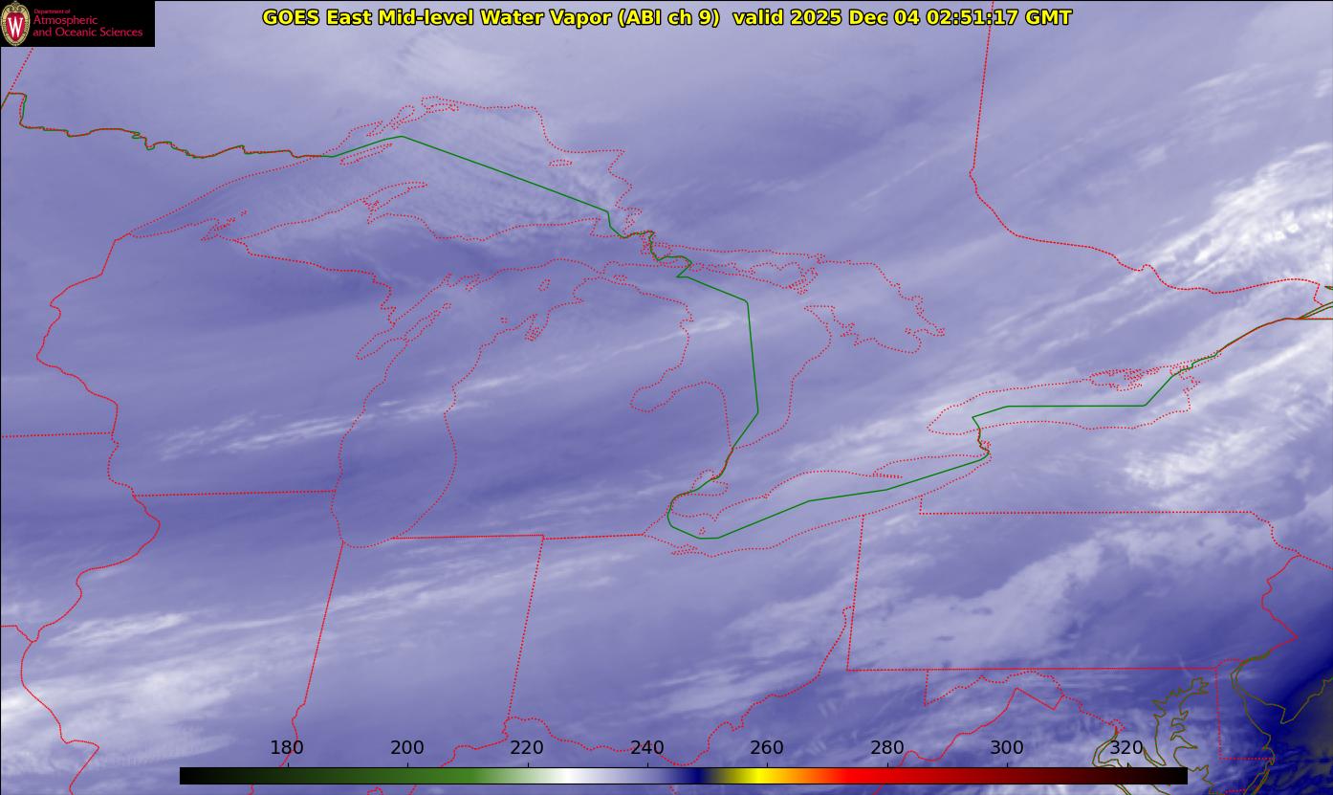
Task: Click the bright red section of colorbar
Action: (x=861, y=776)
